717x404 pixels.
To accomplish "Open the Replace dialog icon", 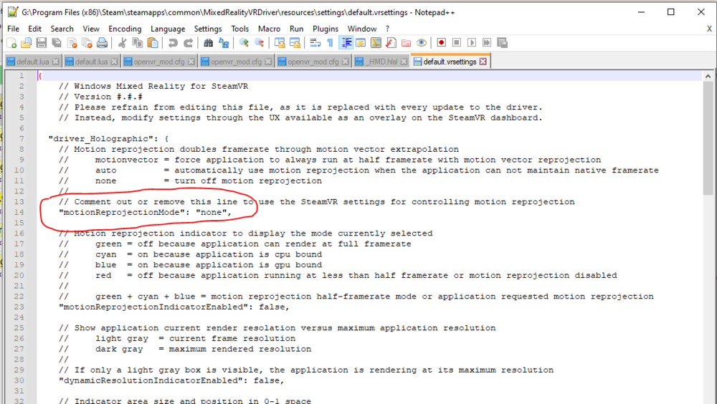I will tap(224, 43).
